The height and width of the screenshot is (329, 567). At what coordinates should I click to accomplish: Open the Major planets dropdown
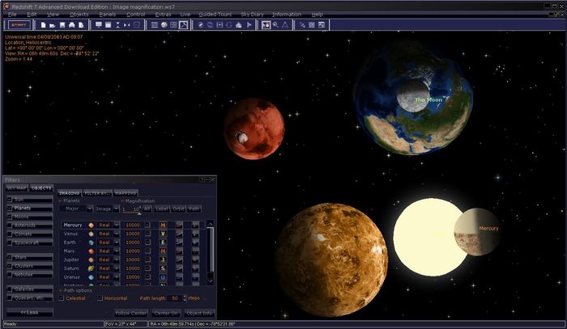point(89,209)
